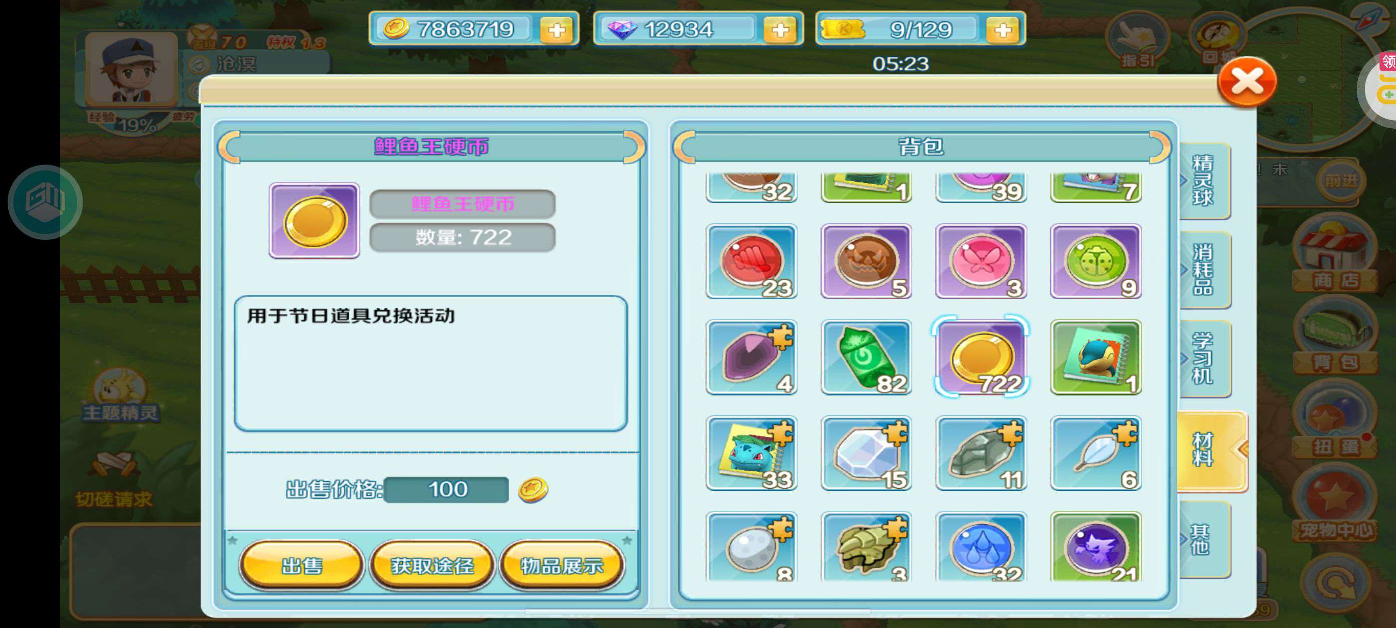Open 获取途径 for this item
Screen dimensions: 1396x628
coord(432,565)
